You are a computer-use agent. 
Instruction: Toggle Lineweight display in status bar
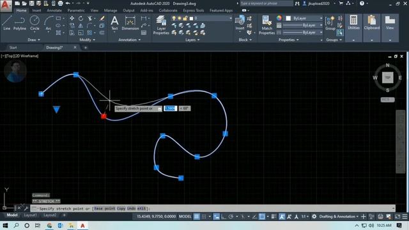(274, 217)
